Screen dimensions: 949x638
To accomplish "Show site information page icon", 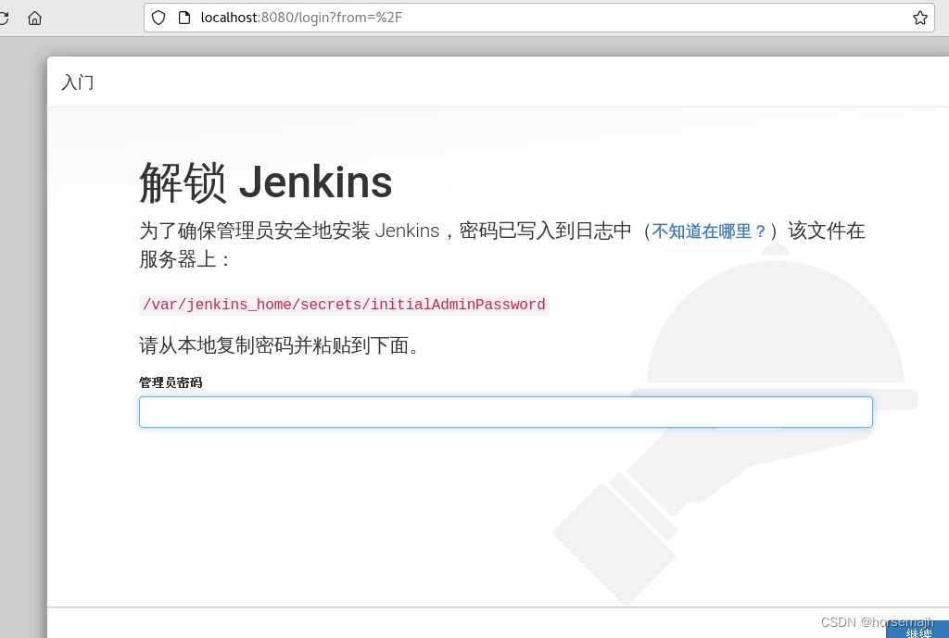I will 184,18.
